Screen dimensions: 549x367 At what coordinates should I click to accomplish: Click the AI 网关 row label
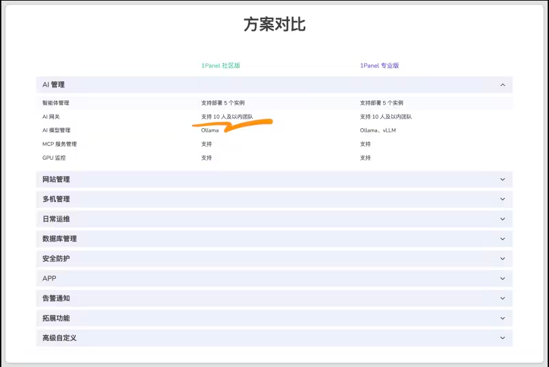pos(51,117)
